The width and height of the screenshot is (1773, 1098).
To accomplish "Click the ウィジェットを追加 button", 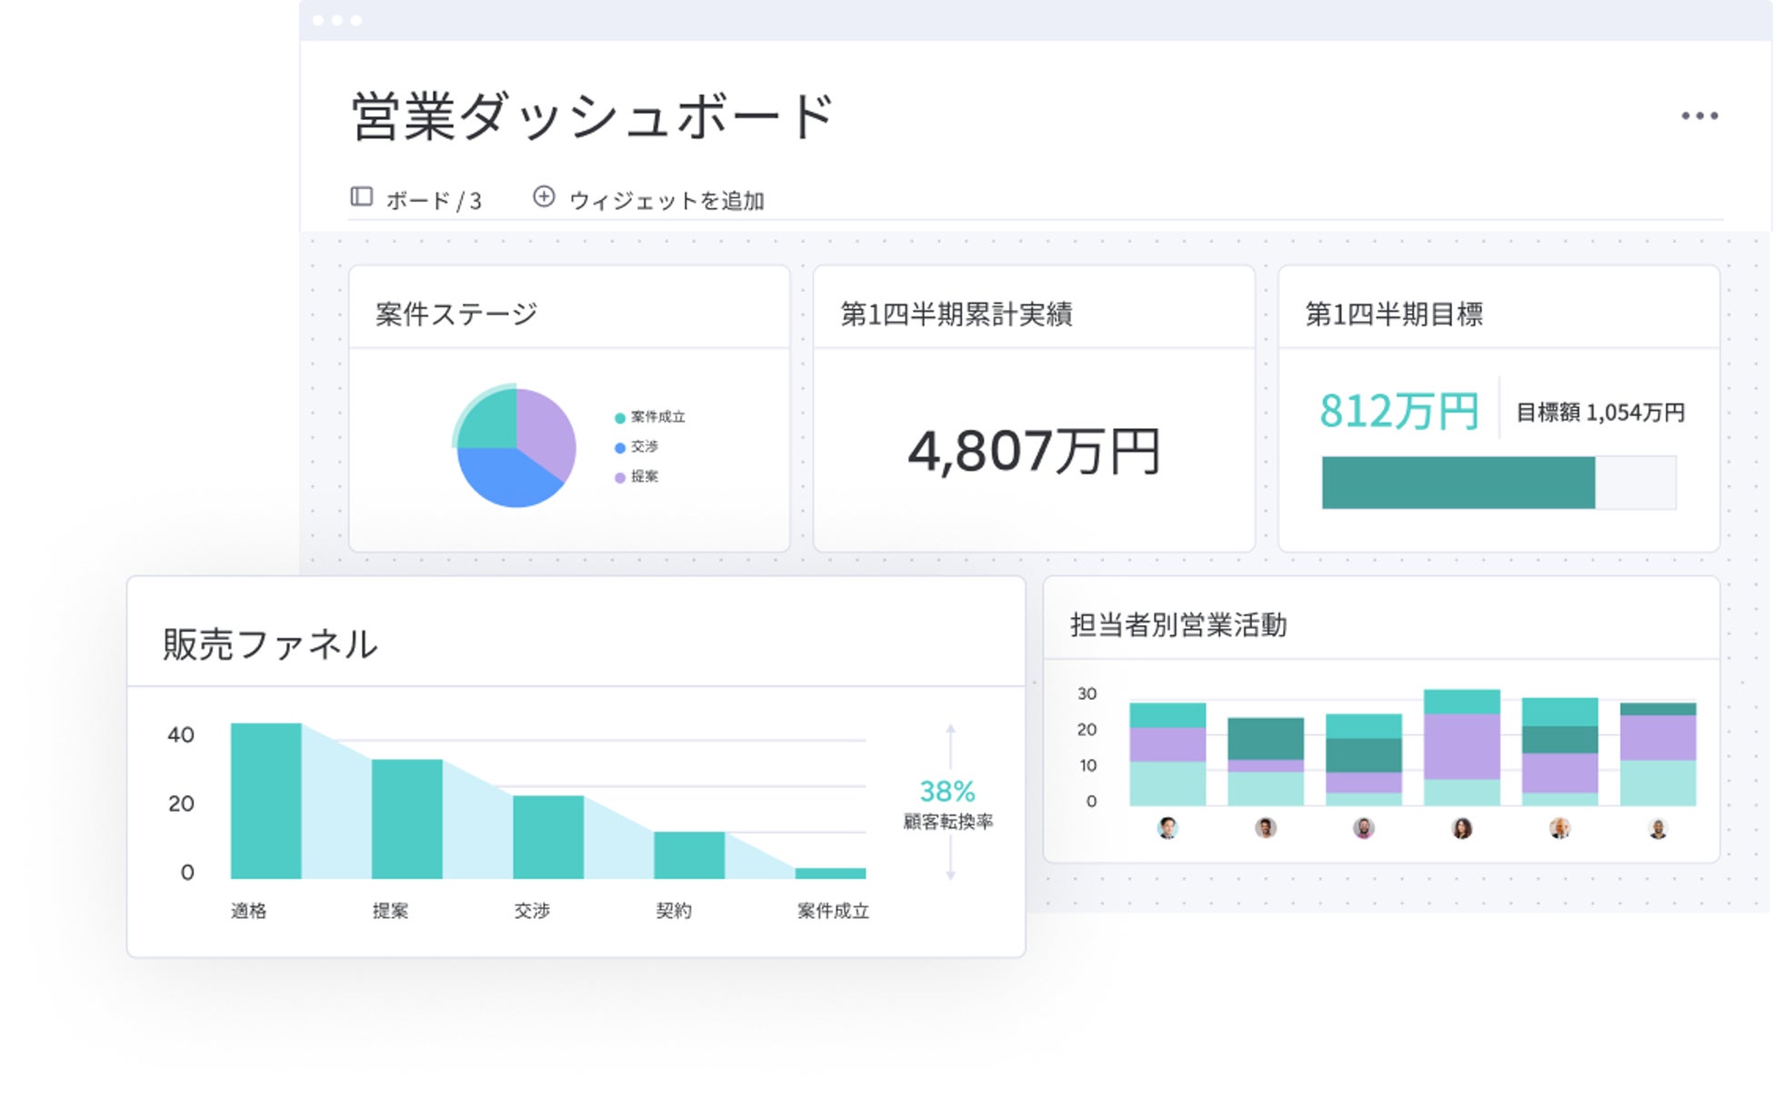I will (x=666, y=200).
